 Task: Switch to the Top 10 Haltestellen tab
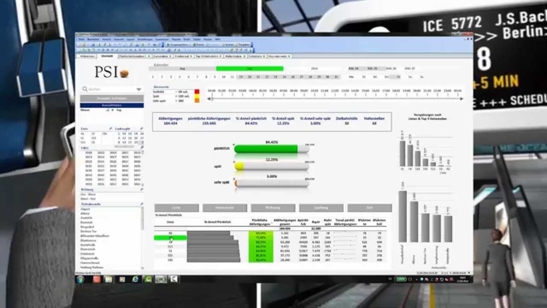point(209,56)
